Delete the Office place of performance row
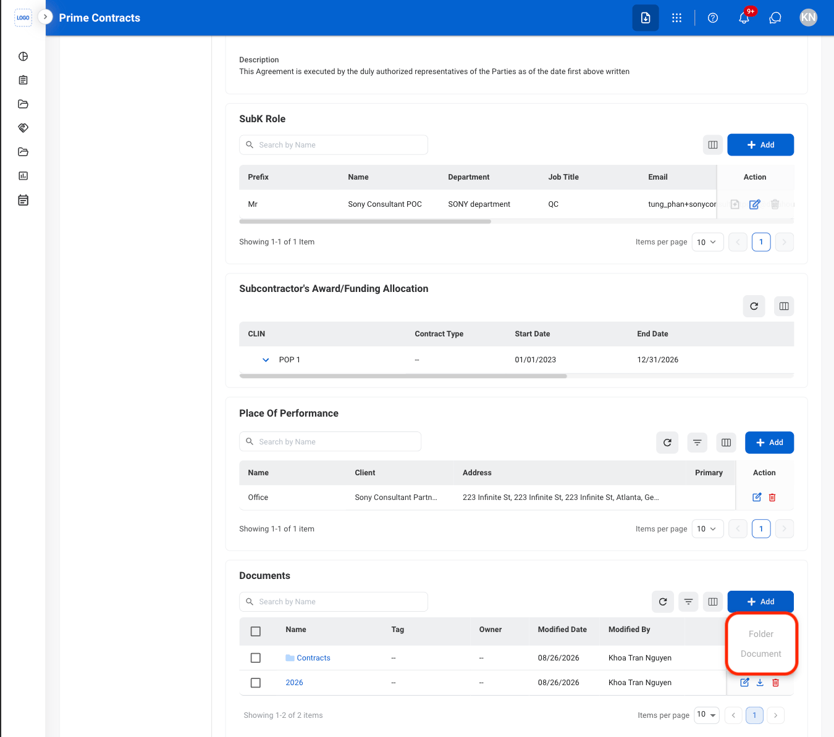 772,498
